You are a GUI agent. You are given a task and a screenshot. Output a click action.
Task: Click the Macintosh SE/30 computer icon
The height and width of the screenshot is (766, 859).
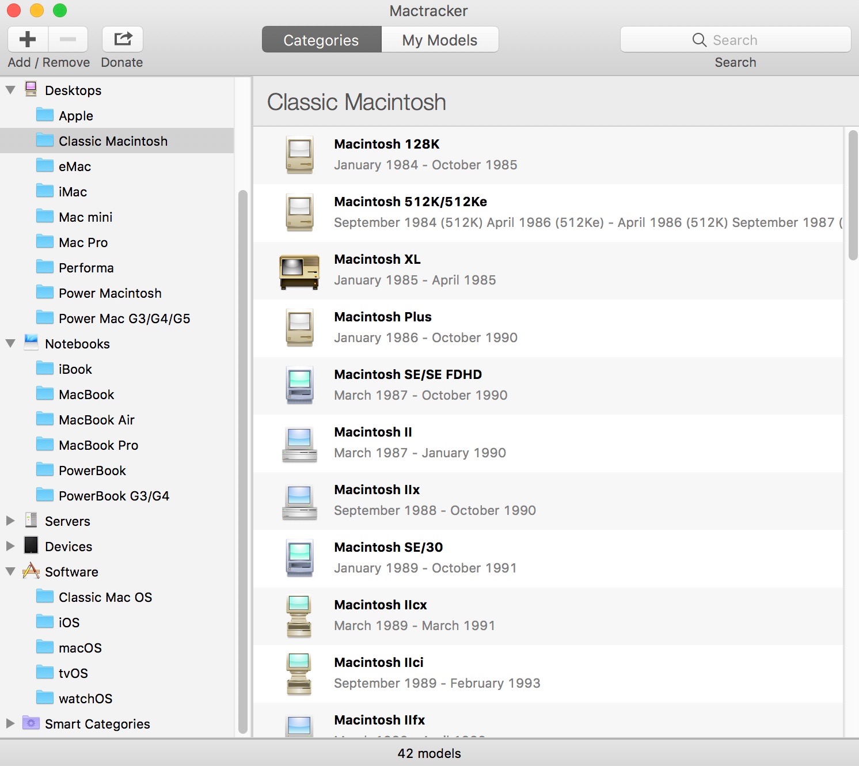click(300, 558)
